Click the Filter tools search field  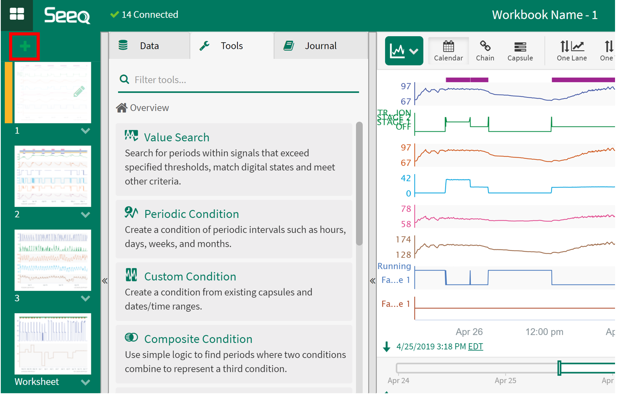point(244,80)
